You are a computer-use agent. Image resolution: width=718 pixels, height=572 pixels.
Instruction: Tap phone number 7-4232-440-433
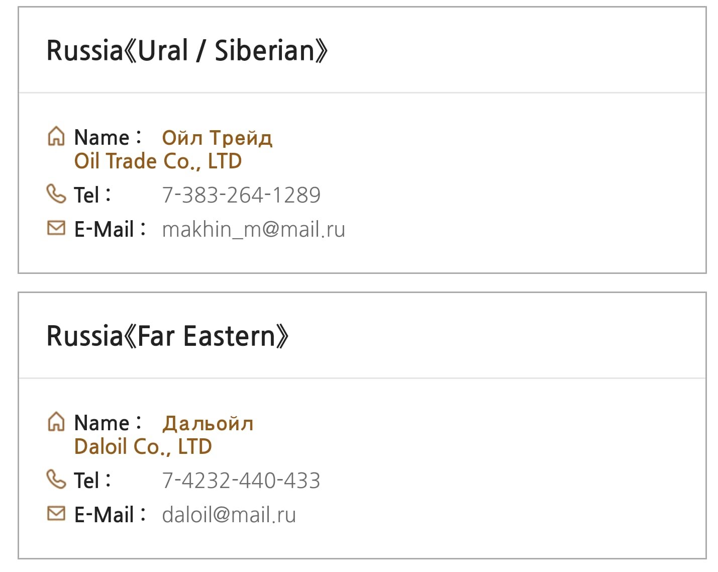pyautogui.click(x=241, y=481)
